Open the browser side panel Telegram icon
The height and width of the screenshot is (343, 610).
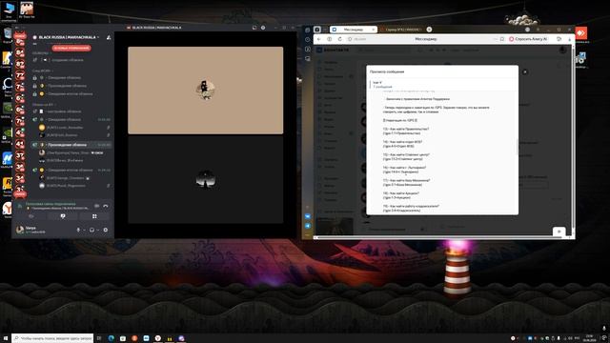[308, 226]
